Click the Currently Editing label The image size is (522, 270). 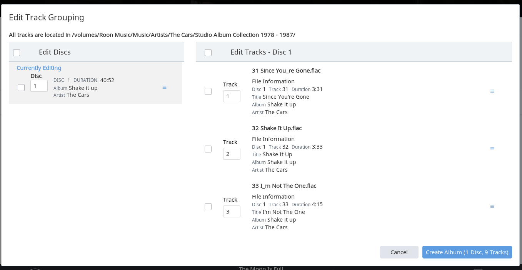pyautogui.click(x=39, y=68)
